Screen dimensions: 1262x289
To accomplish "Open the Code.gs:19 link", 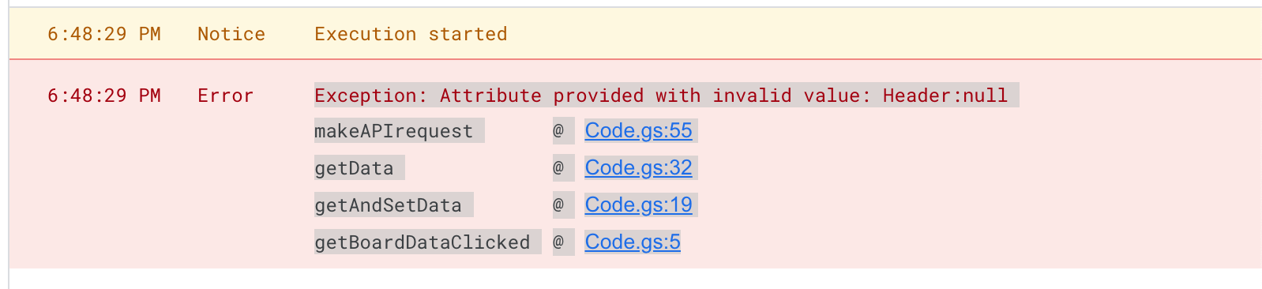I will coord(638,205).
